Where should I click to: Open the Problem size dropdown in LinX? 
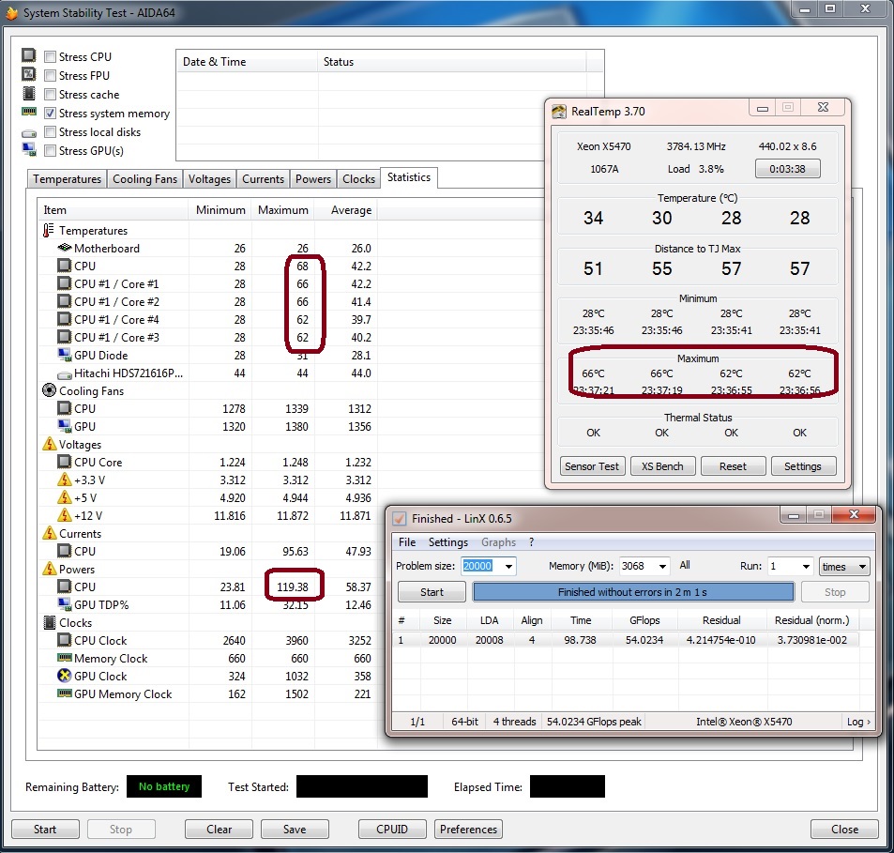pos(508,566)
